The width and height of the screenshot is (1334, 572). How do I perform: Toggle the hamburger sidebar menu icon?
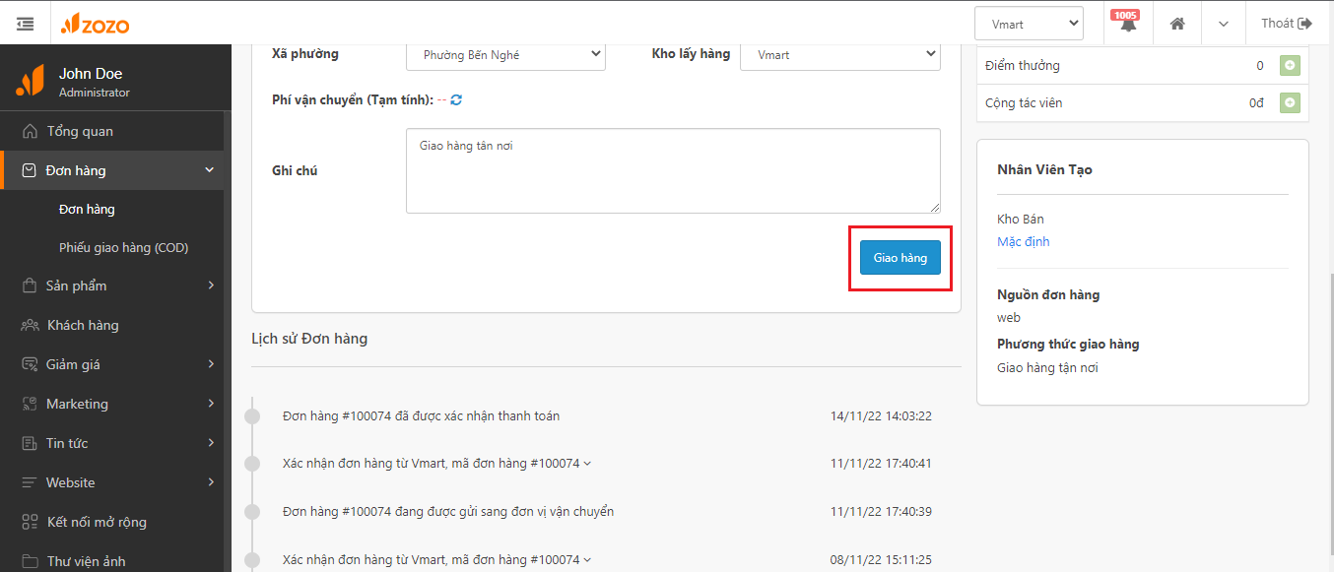25,24
